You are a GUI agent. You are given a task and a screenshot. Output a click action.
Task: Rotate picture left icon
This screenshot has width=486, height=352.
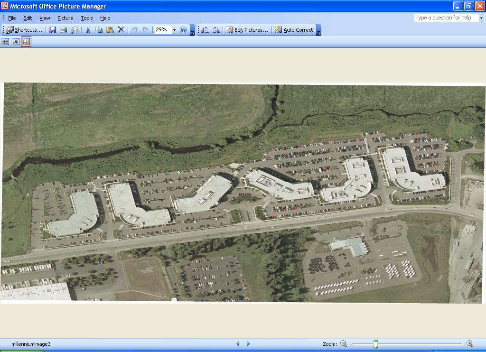point(205,30)
